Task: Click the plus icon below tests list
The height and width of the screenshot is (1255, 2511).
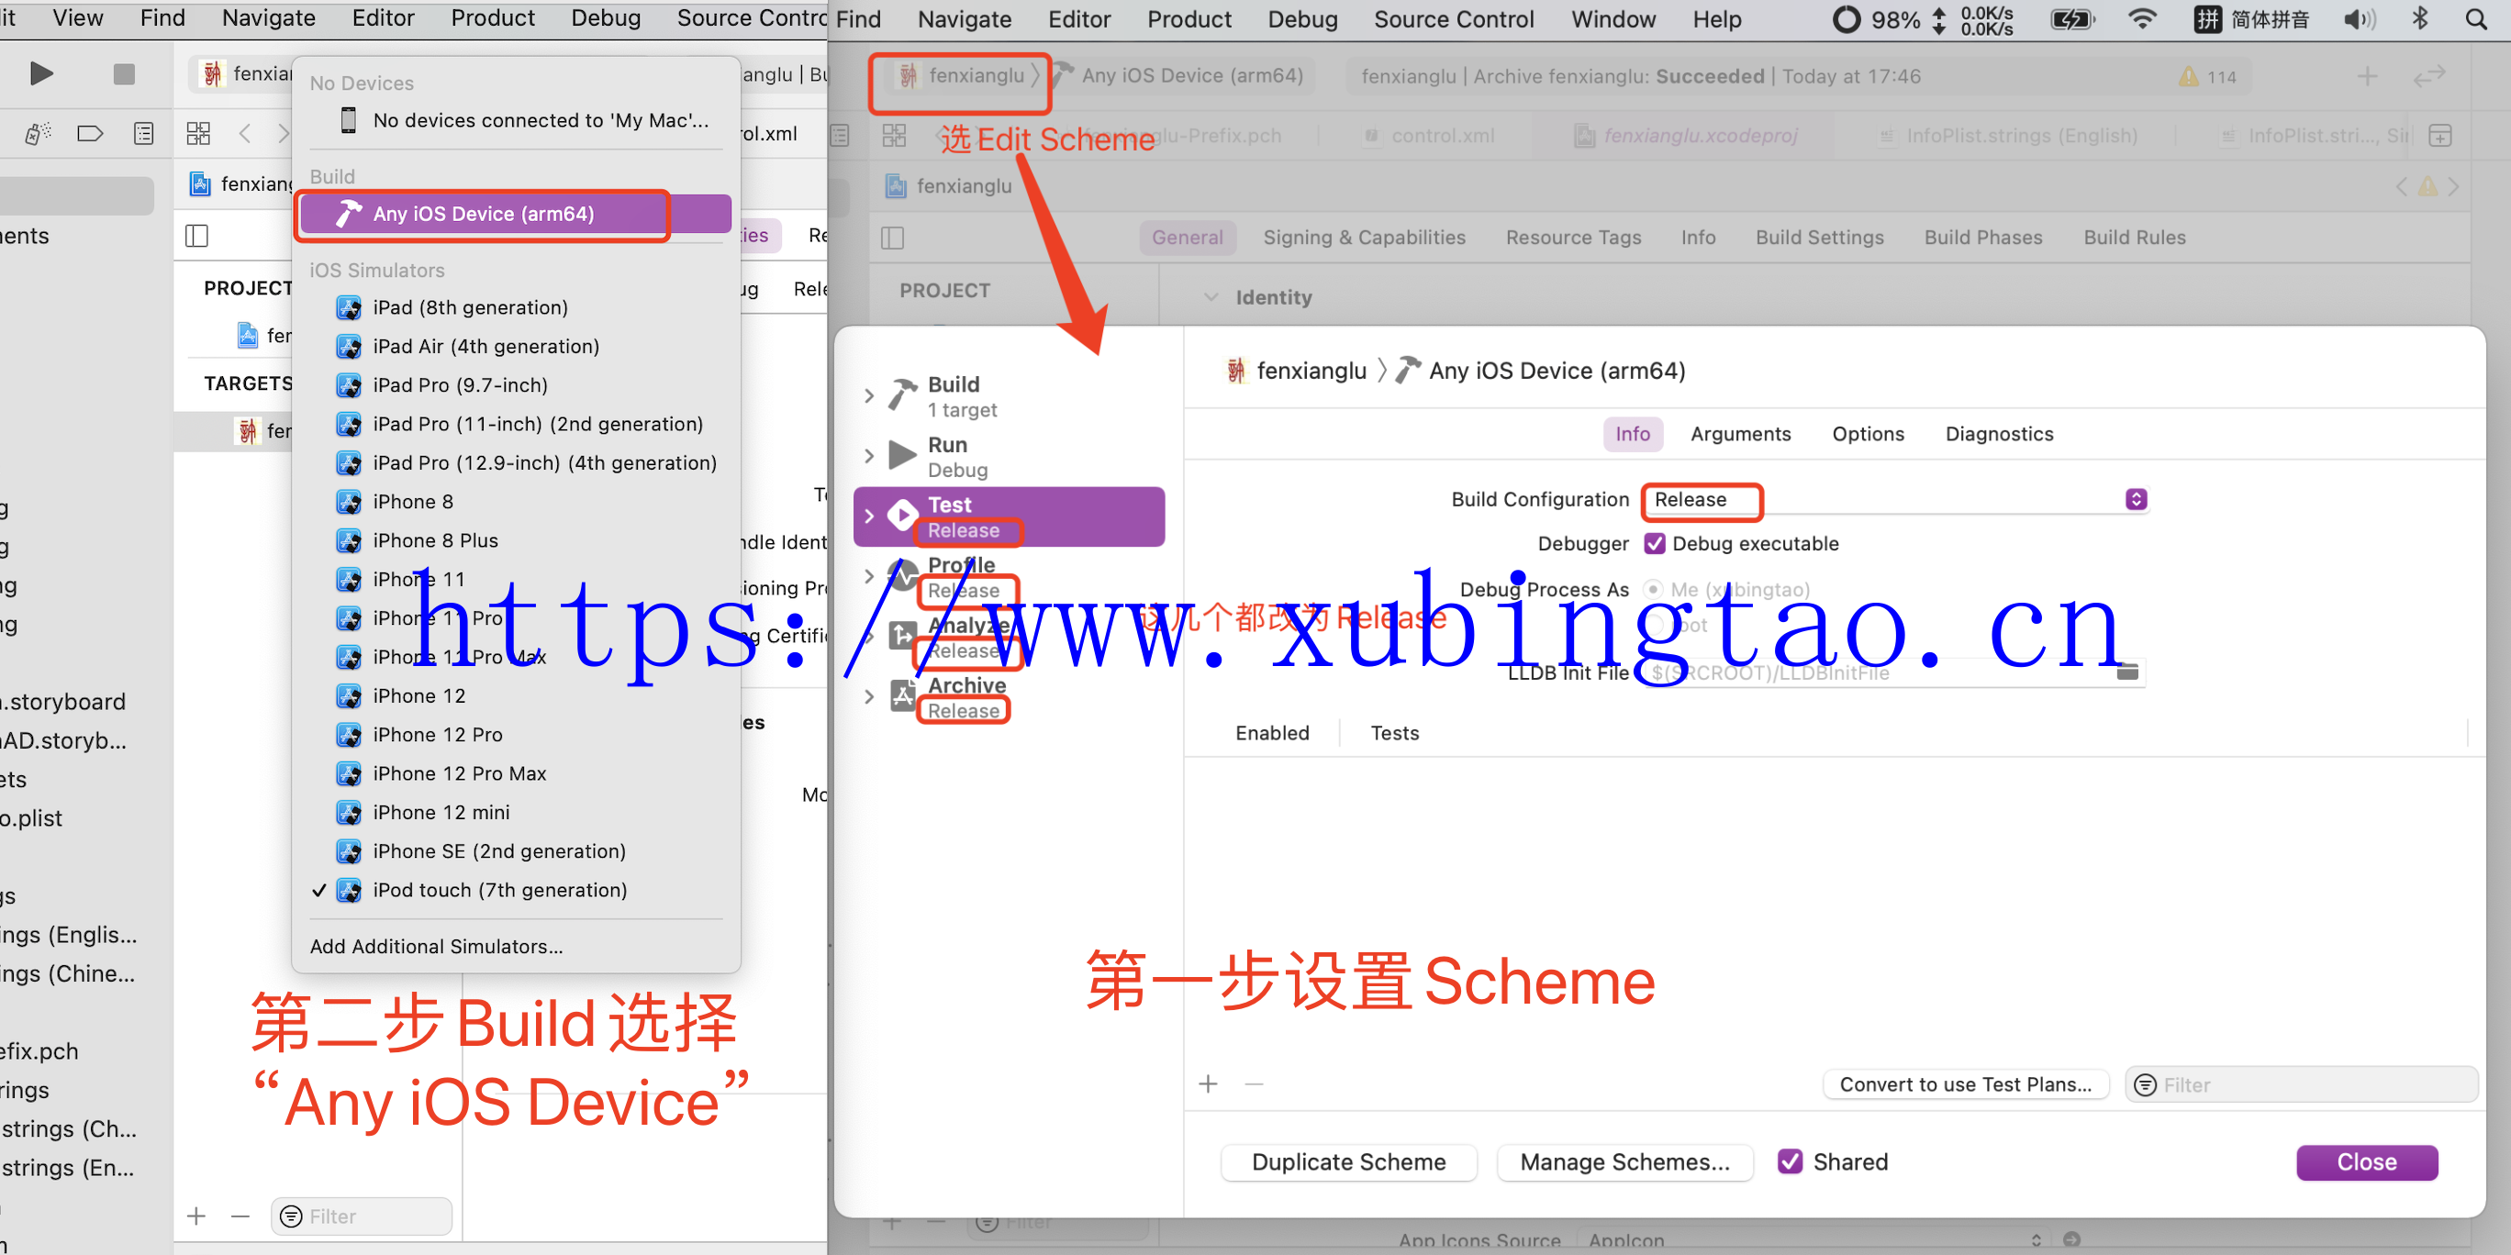Action: coord(1209,1083)
